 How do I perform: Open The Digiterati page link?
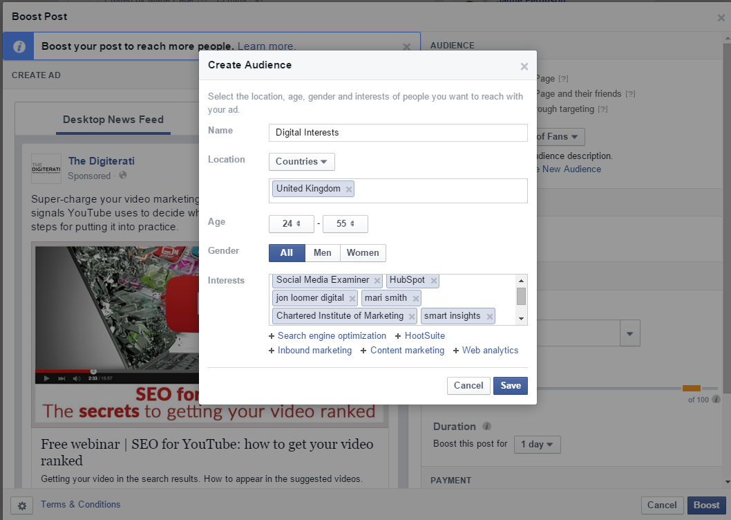point(101,161)
